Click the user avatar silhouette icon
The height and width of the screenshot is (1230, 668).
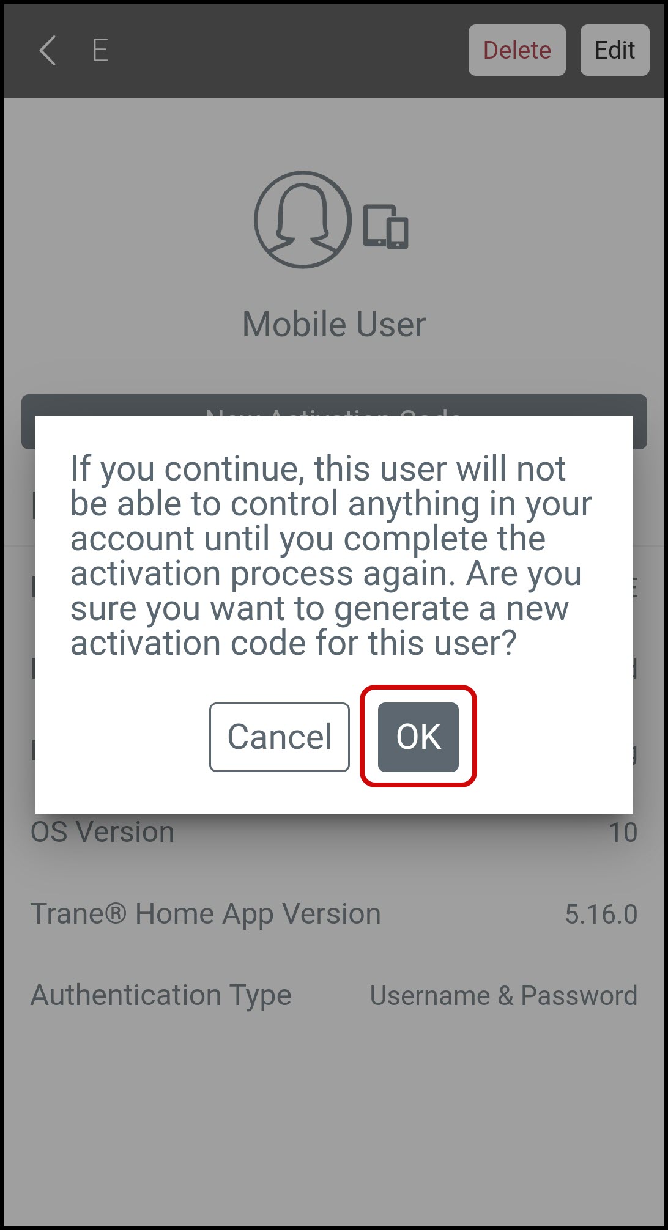point(303,219)
